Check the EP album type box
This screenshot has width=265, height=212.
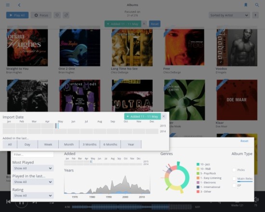click(x=234, y=185)
